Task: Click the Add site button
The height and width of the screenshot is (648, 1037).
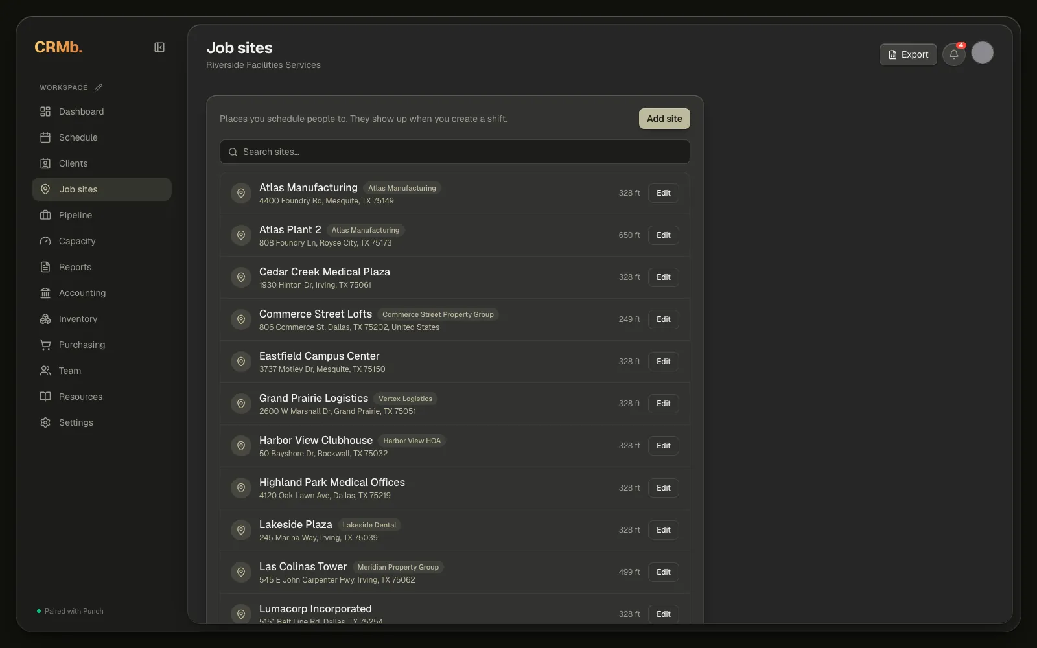Action: 664,119
